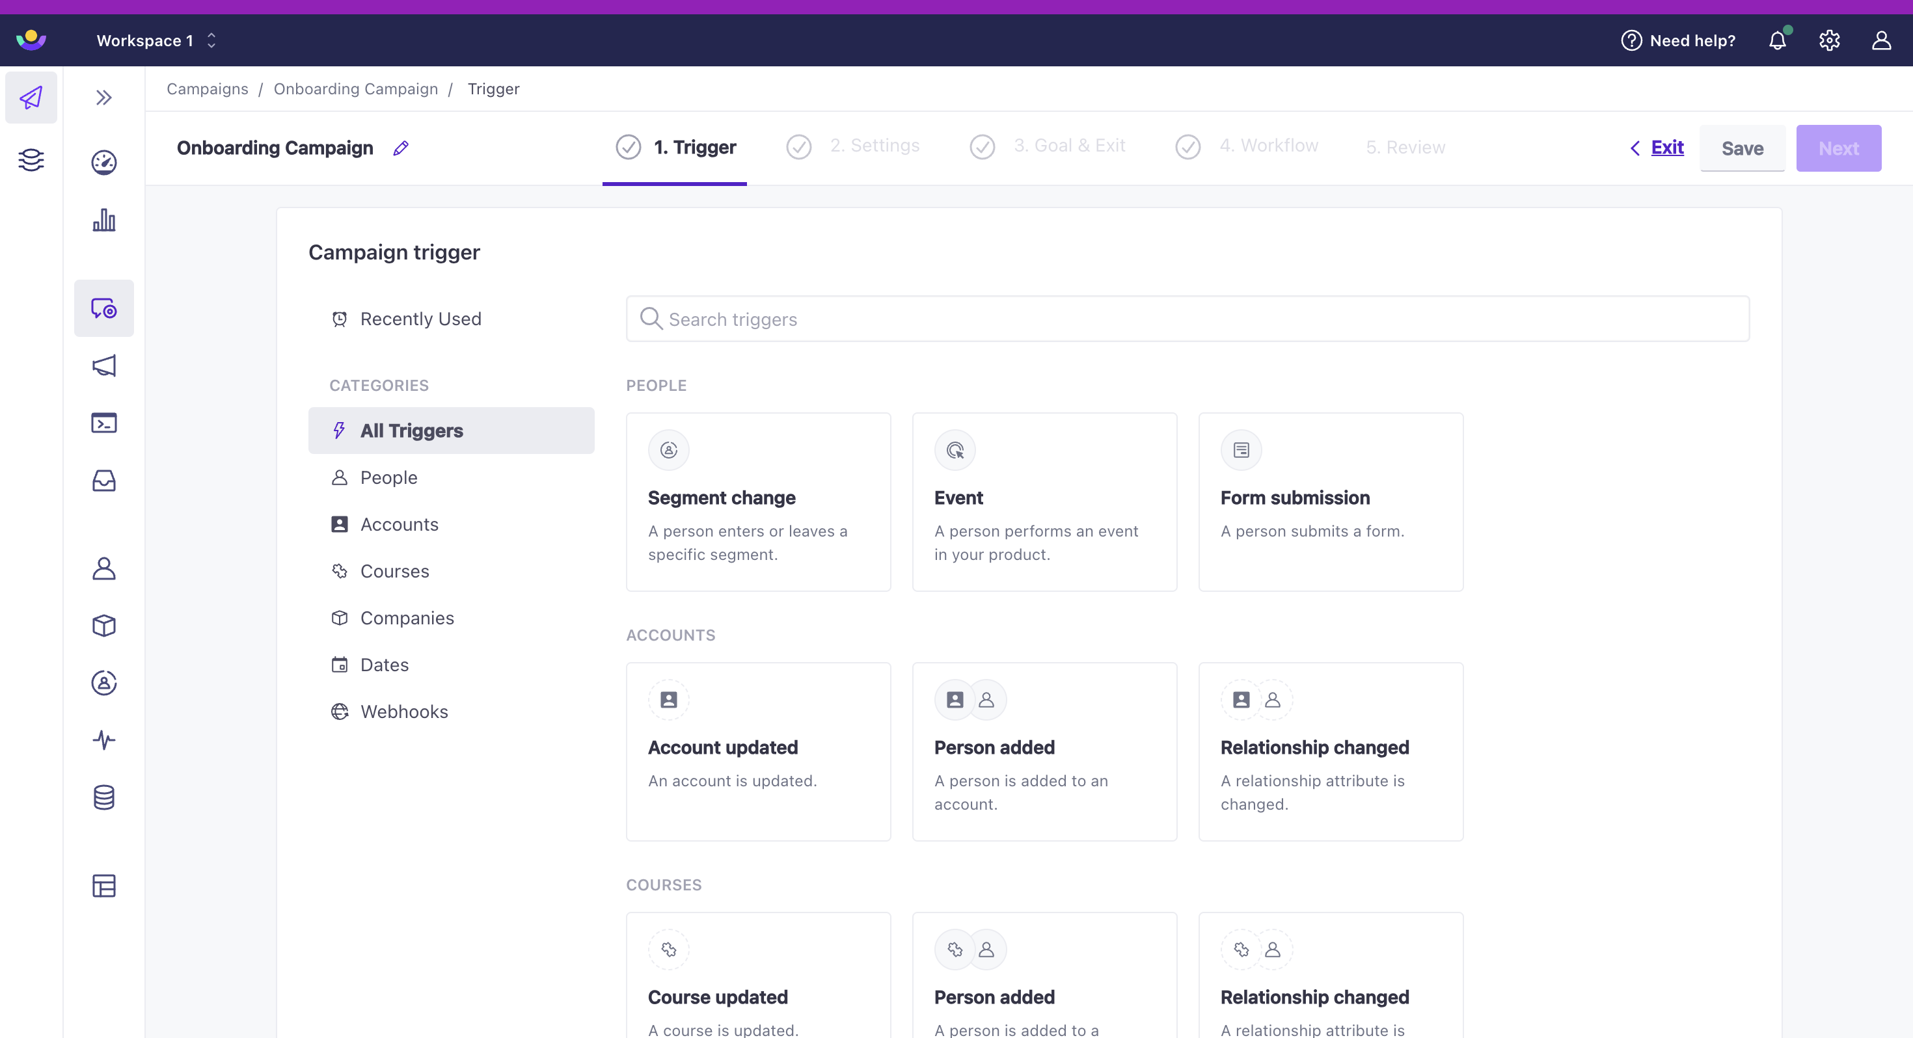
Task: Click the globe icon beside Webhooks
Action: [340, 712]
